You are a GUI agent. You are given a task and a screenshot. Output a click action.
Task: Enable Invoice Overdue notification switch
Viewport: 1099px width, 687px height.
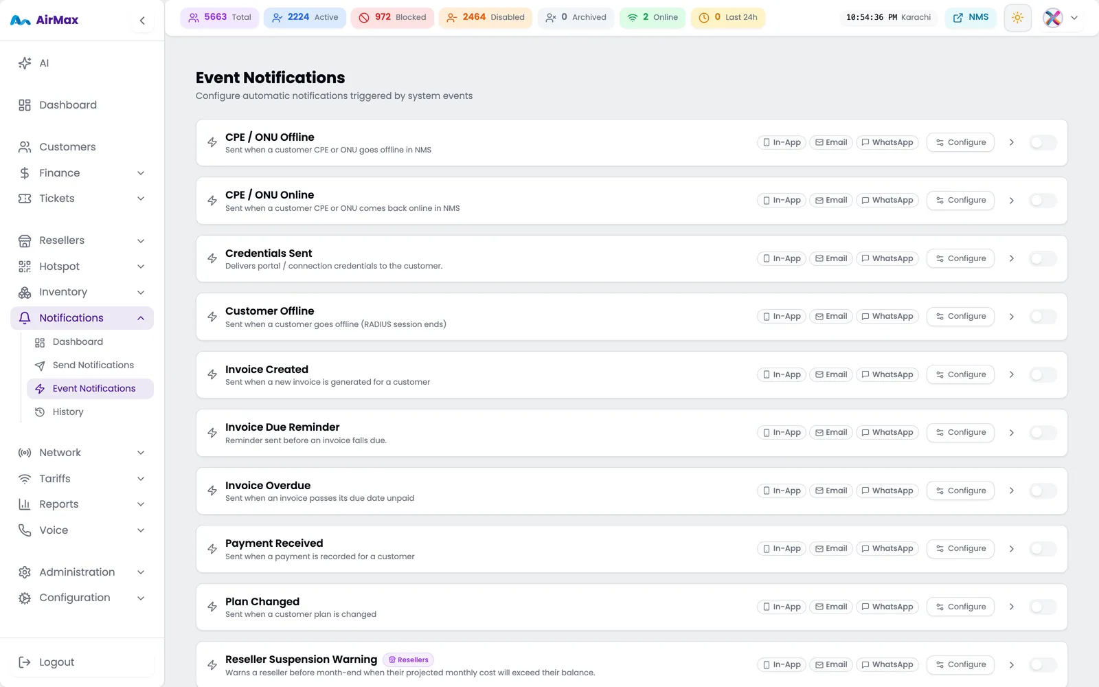(x=1043, y=491)
